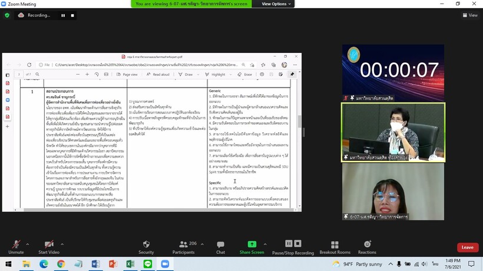Expand caret next to Participants
Image resolution: width=483 pixels, height=271 pixels.
click(x=202, y=245)
